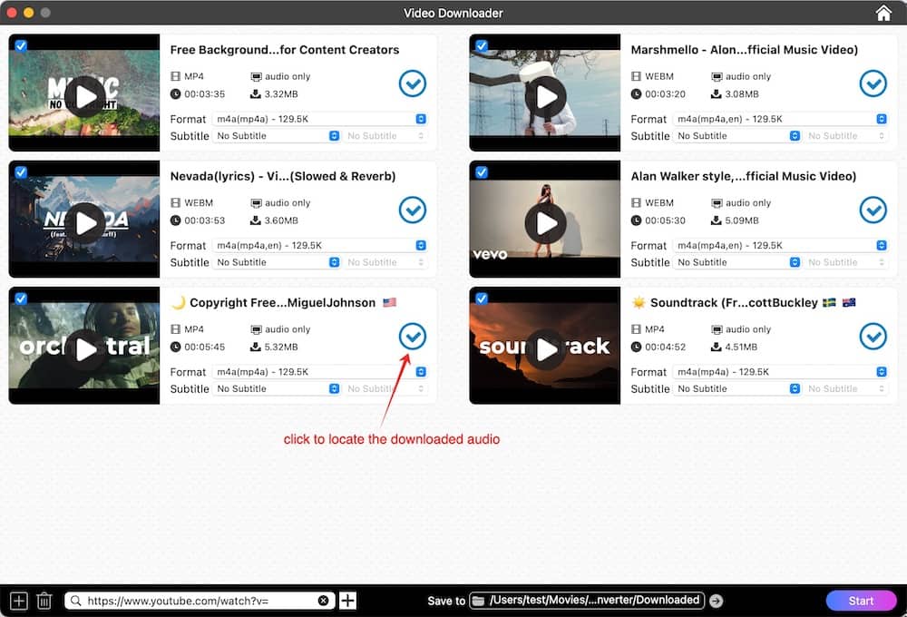Click checkmark icon on Copyright Free MiguelJohnson card
907x617 pixels.
pyautogui.click(x=413, y=337)
